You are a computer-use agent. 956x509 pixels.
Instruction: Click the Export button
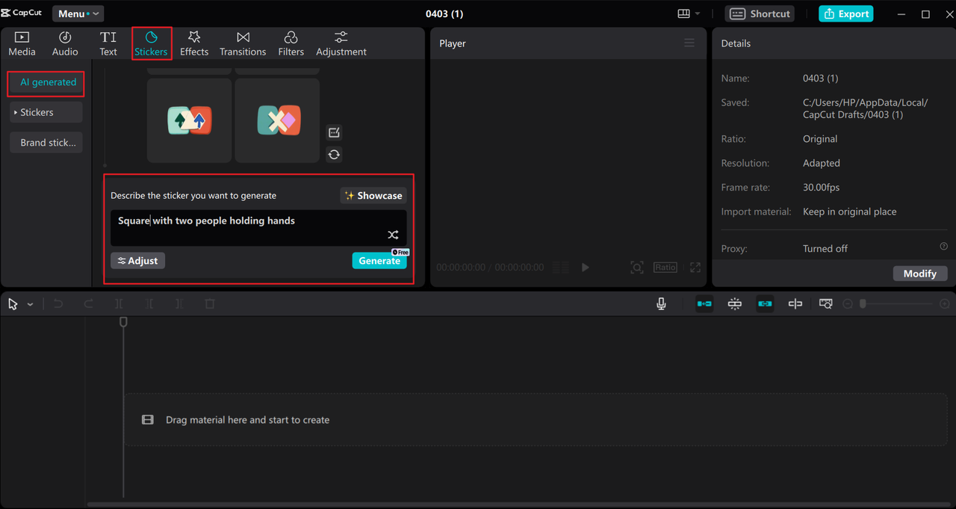coord(845,13)
